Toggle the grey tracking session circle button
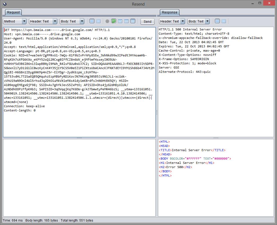Image resolution: width=277 pixels, height=225 pixels. 107,21
